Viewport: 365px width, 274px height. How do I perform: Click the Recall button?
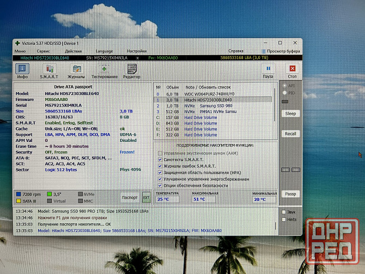pyautogui.click(x=290, y=134)
